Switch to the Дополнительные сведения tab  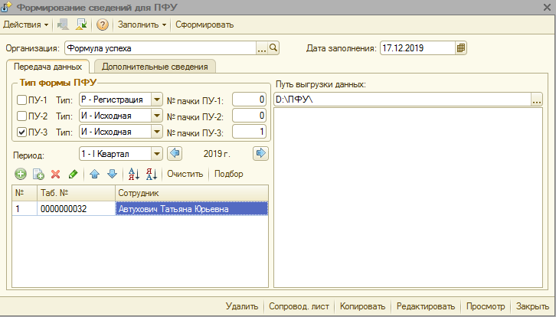click(x=155, y=67)
